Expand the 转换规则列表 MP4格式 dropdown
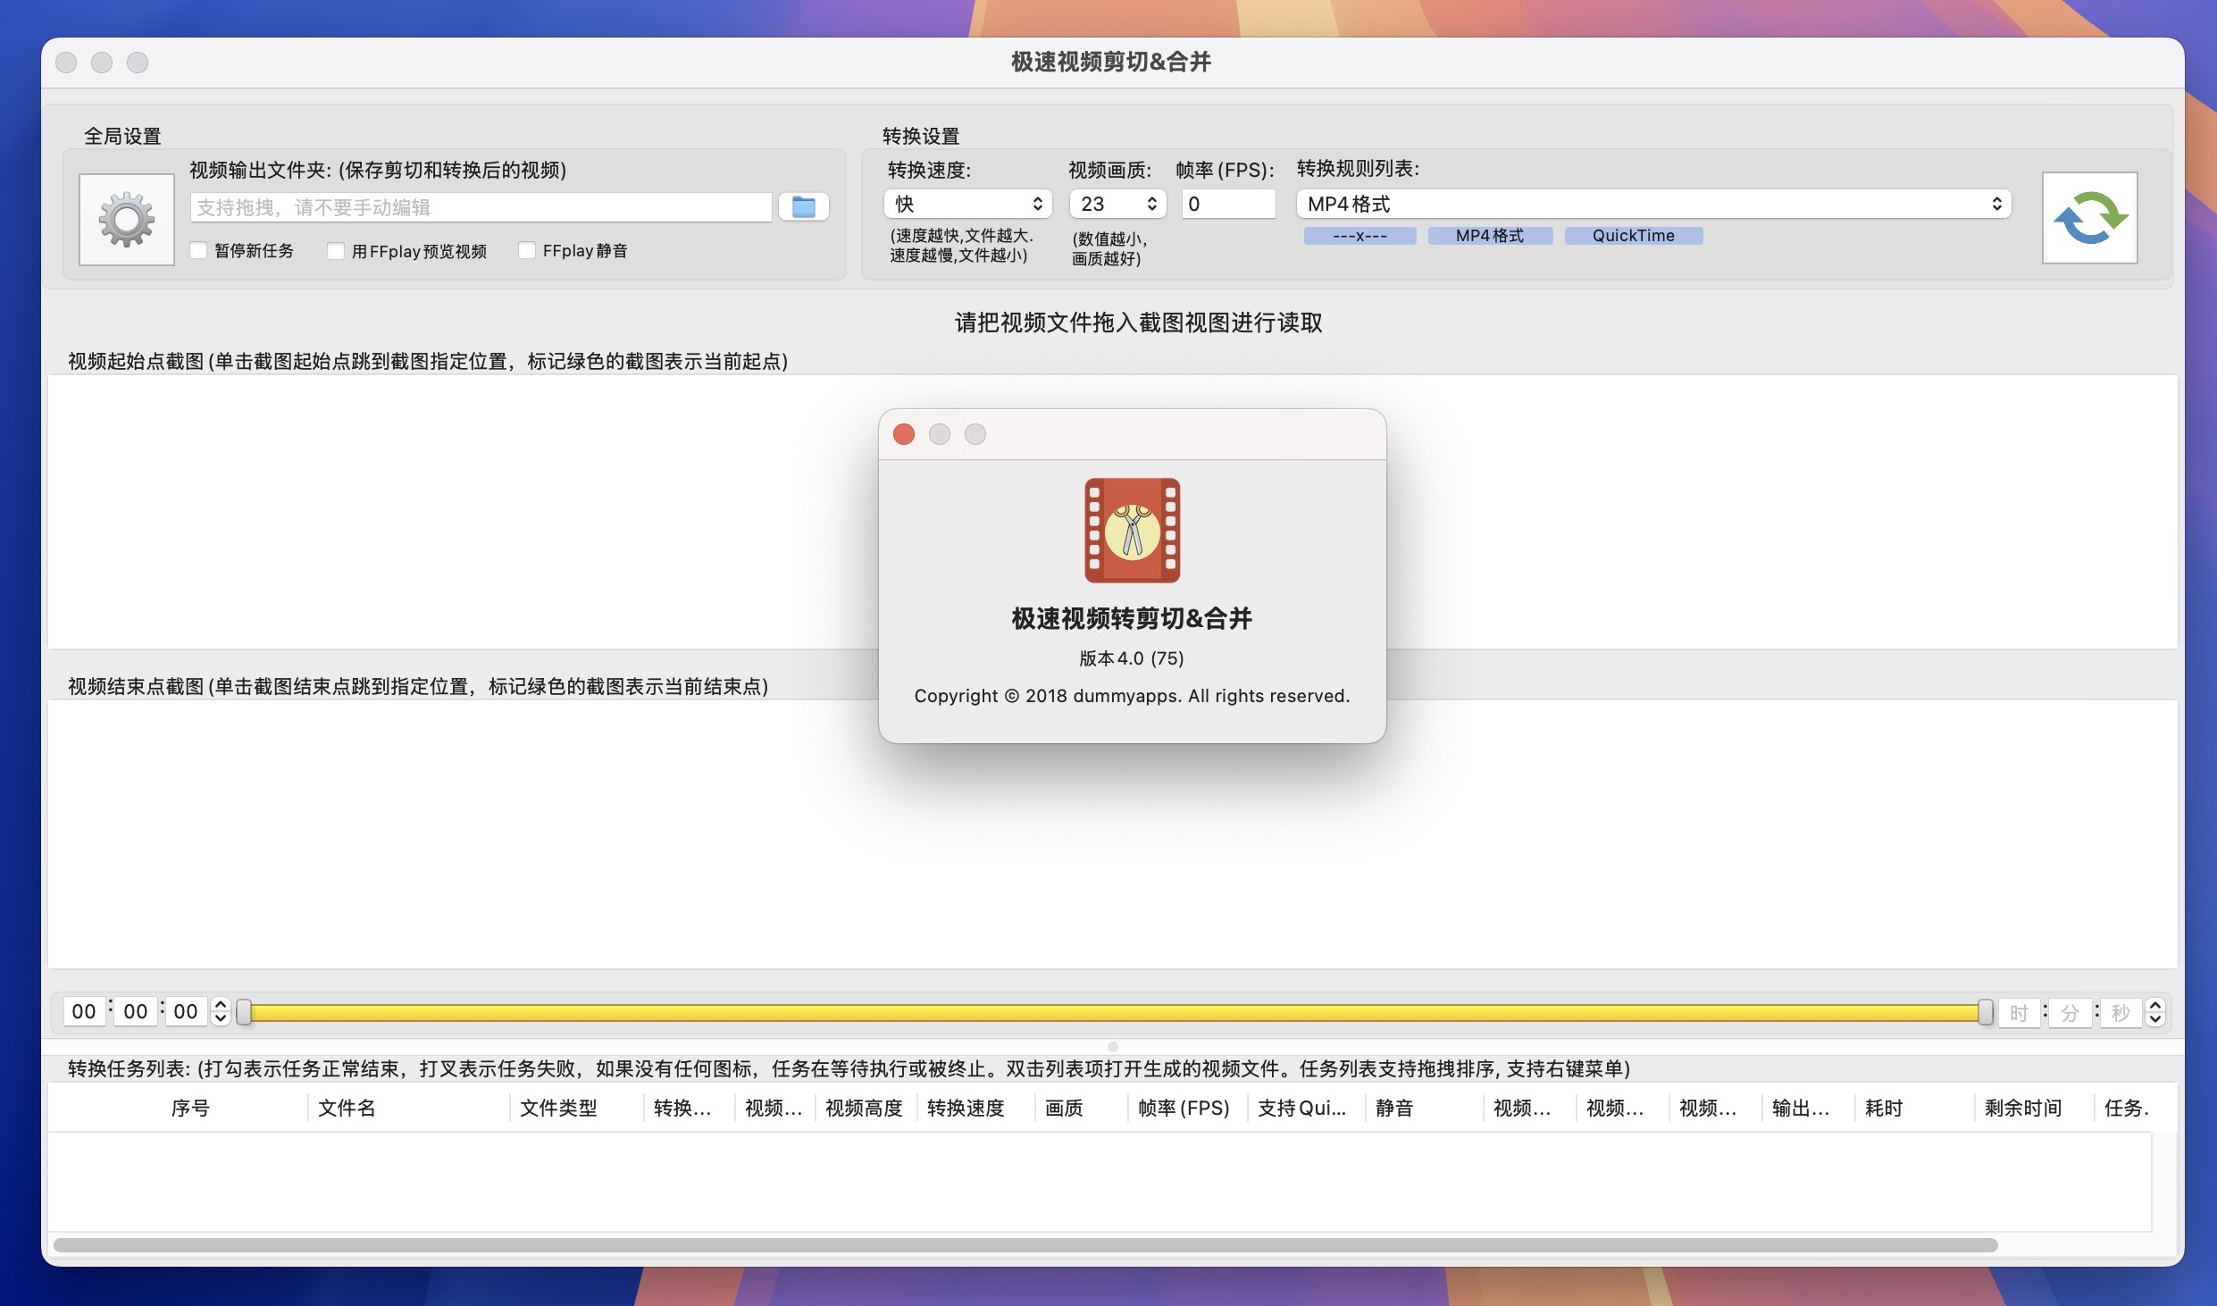Image resolution: width=2217 pixels, height=1306 pixels. 1653,204
